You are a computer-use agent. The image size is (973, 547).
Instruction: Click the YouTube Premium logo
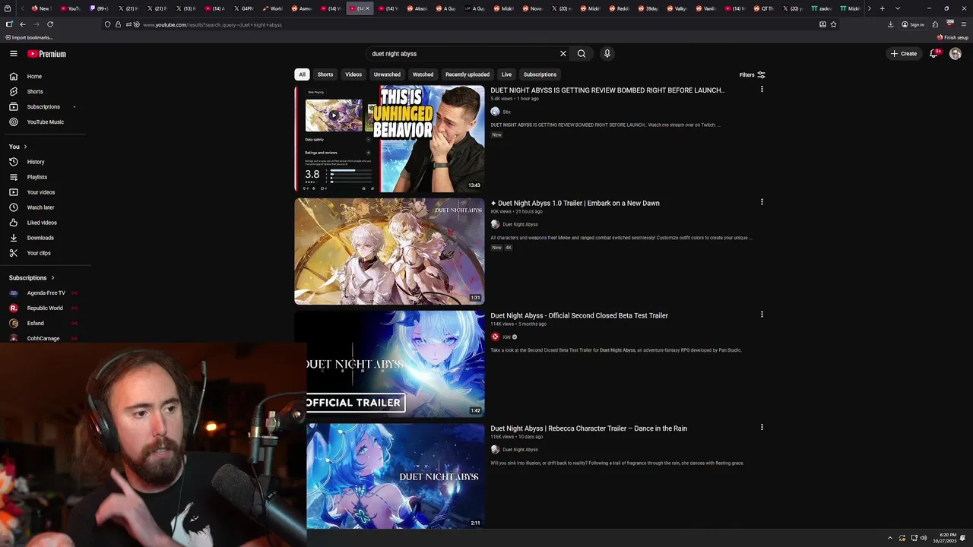pyautogui.click(x=47, y=54)
